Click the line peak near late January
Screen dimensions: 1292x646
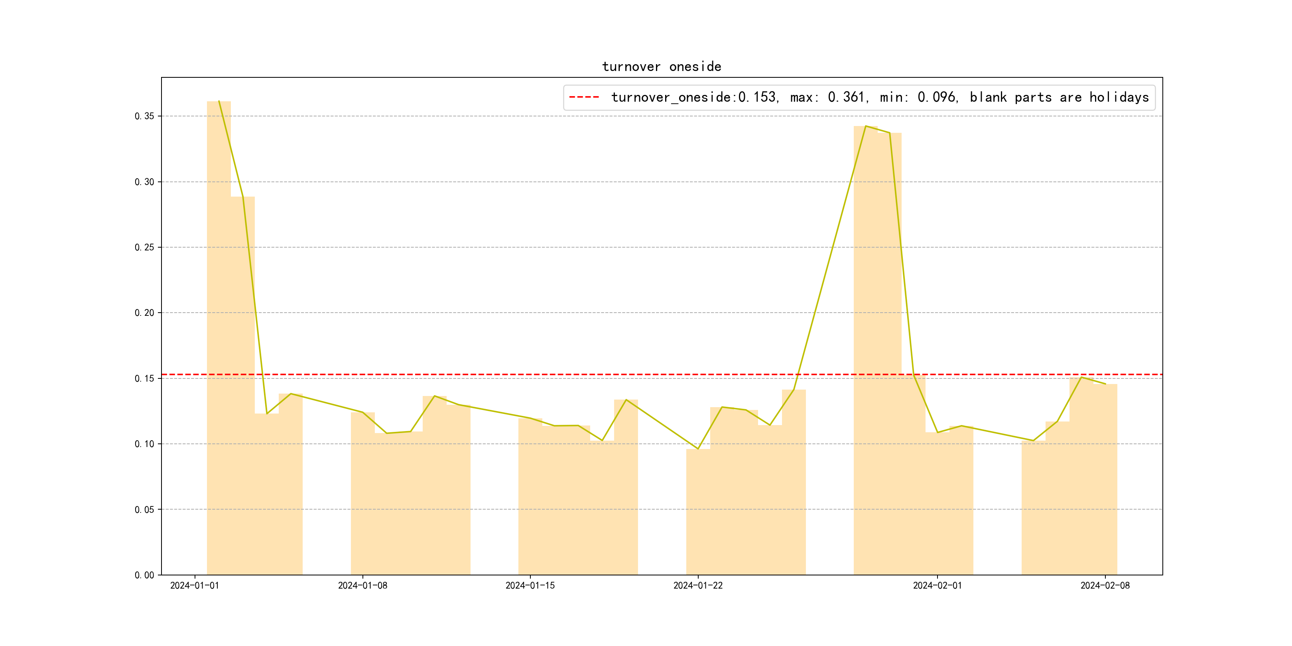pyautogui.click(x=866, y=126)
